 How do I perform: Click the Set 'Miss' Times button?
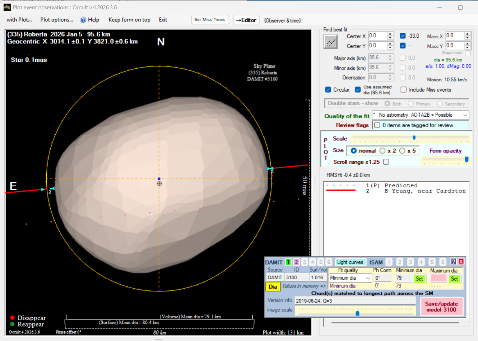pyautogui.click(x=210, y=20)
